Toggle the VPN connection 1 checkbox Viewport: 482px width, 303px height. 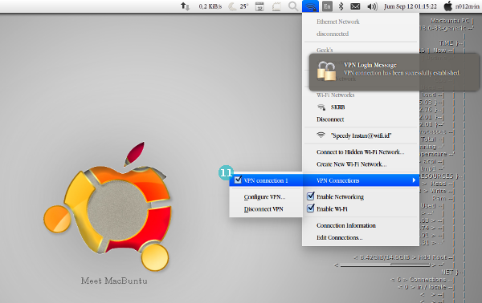point(238,180)
